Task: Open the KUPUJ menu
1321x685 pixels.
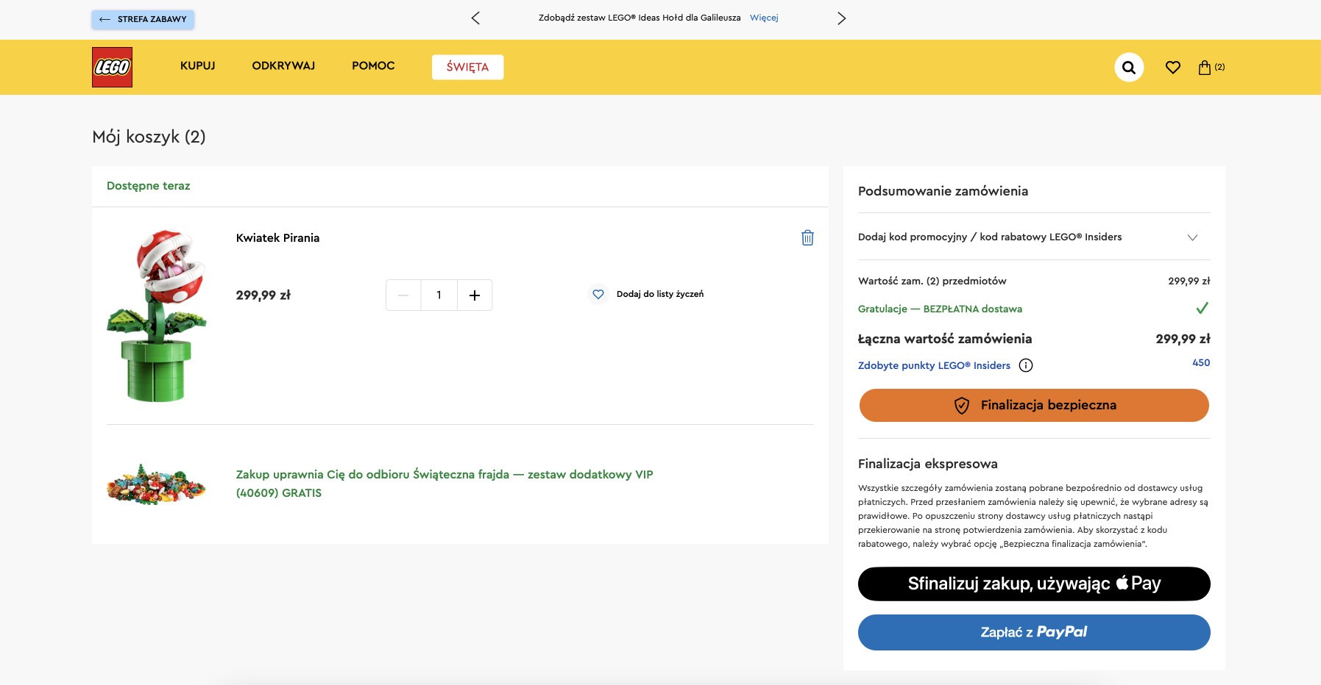Action: pos(198,65)
